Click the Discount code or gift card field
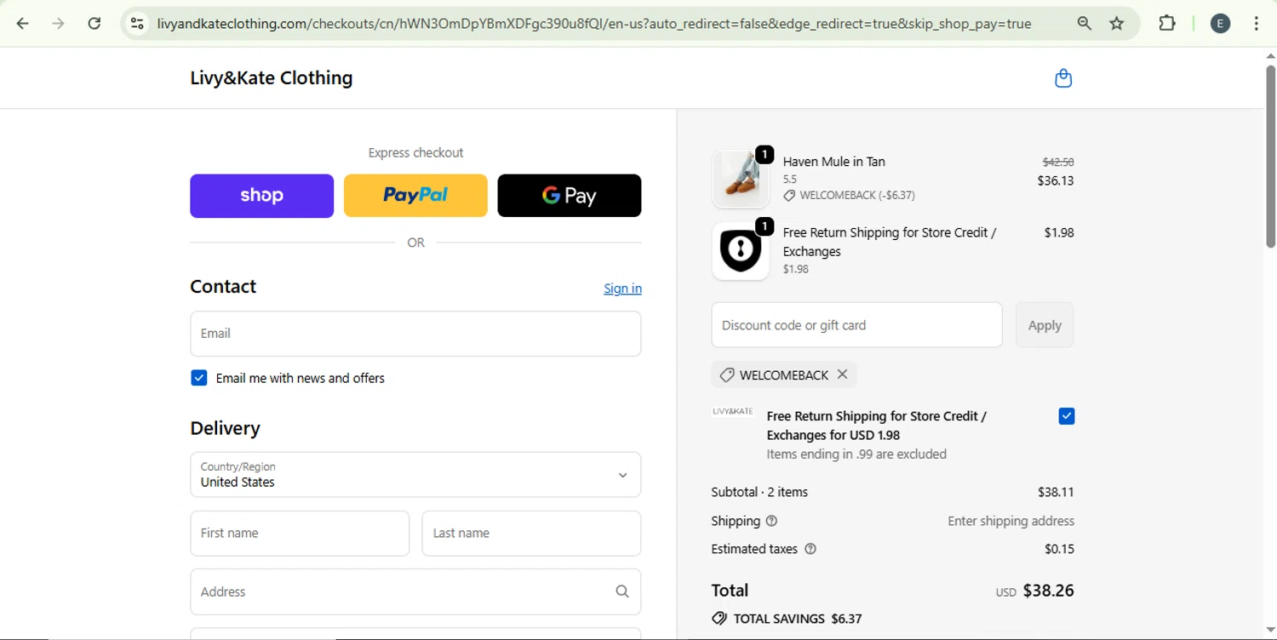 (856, 325)
